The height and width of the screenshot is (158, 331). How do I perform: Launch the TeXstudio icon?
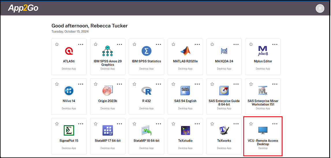tap(185, 130)
